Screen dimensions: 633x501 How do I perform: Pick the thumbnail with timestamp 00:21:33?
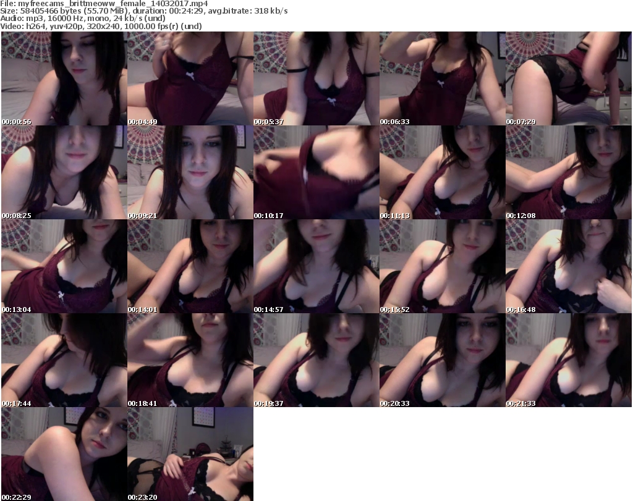(569, 360)
